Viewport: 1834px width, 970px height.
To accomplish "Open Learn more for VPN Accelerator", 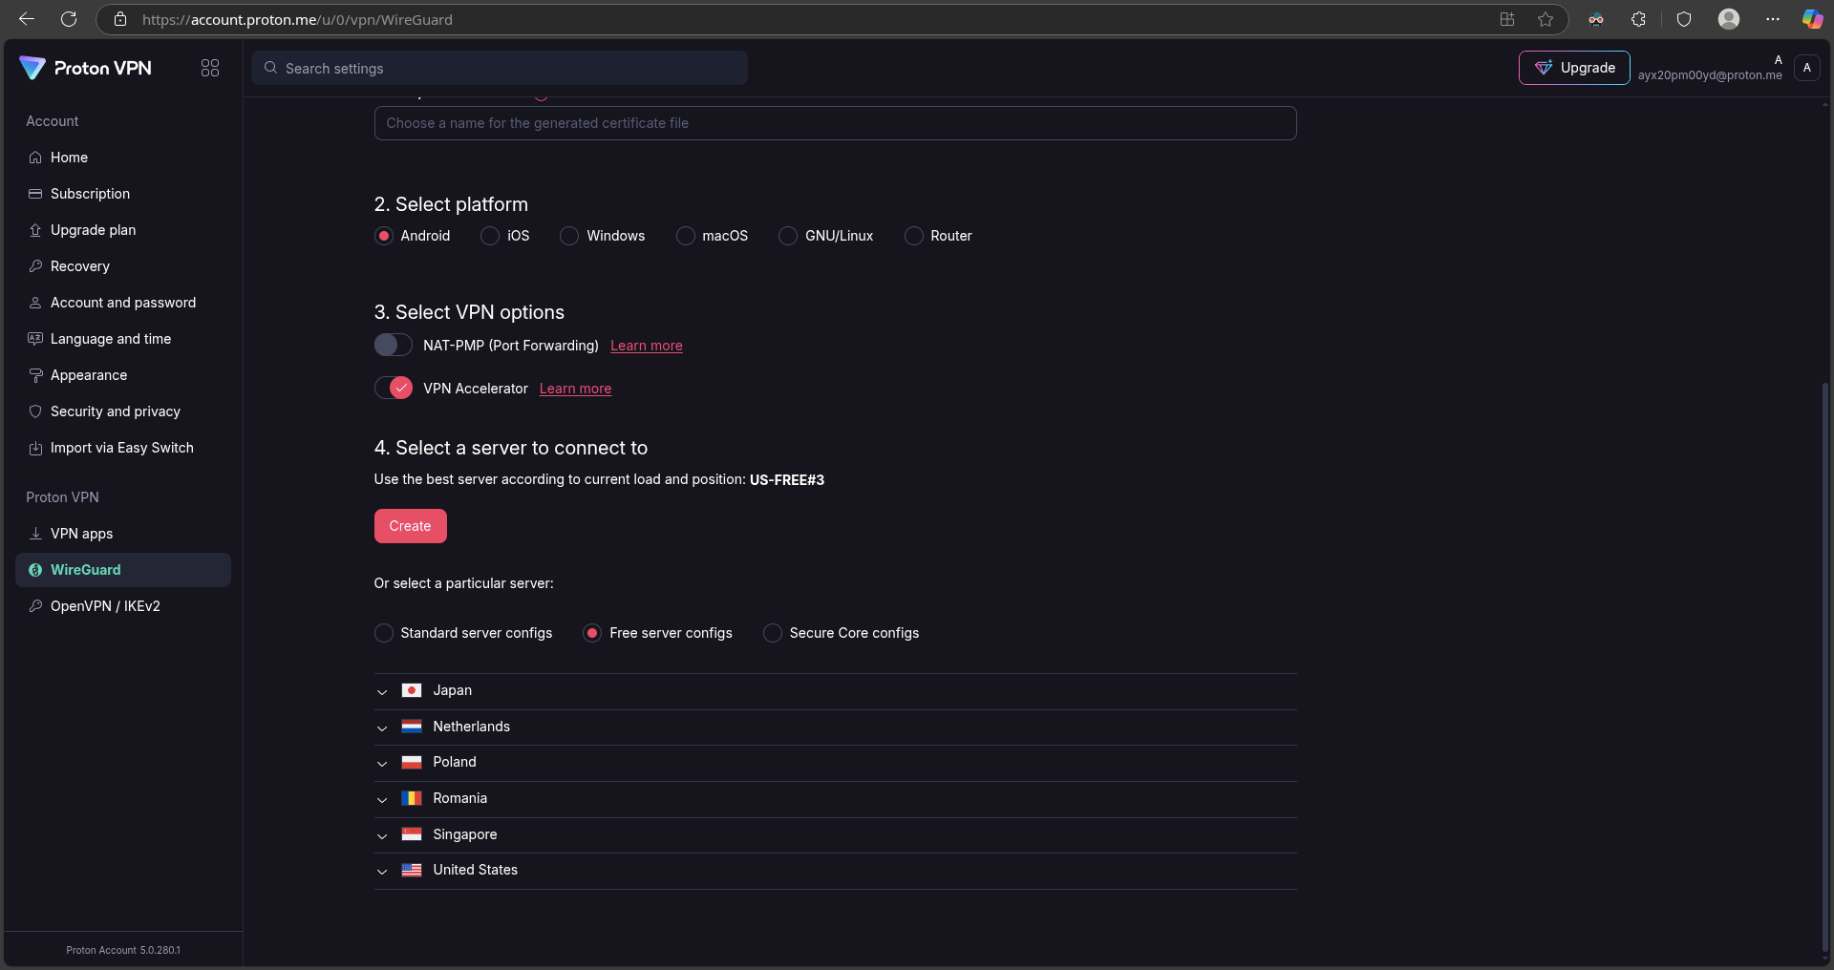I will tap(575, 389).
